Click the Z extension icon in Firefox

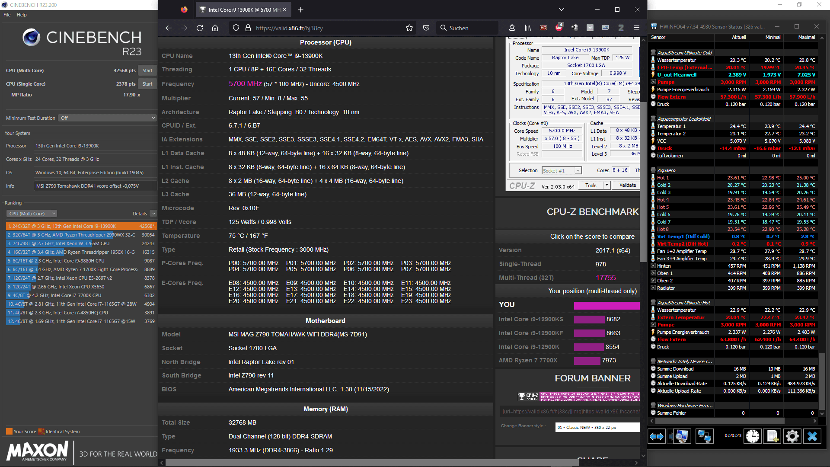click(621, 28)
